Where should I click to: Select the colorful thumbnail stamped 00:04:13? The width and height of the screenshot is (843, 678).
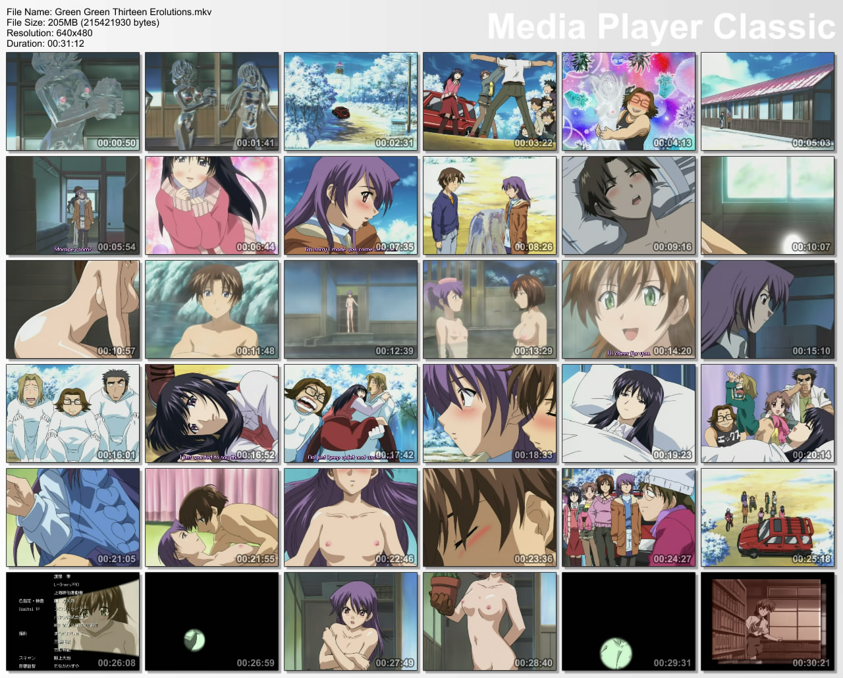click(629, 101)
